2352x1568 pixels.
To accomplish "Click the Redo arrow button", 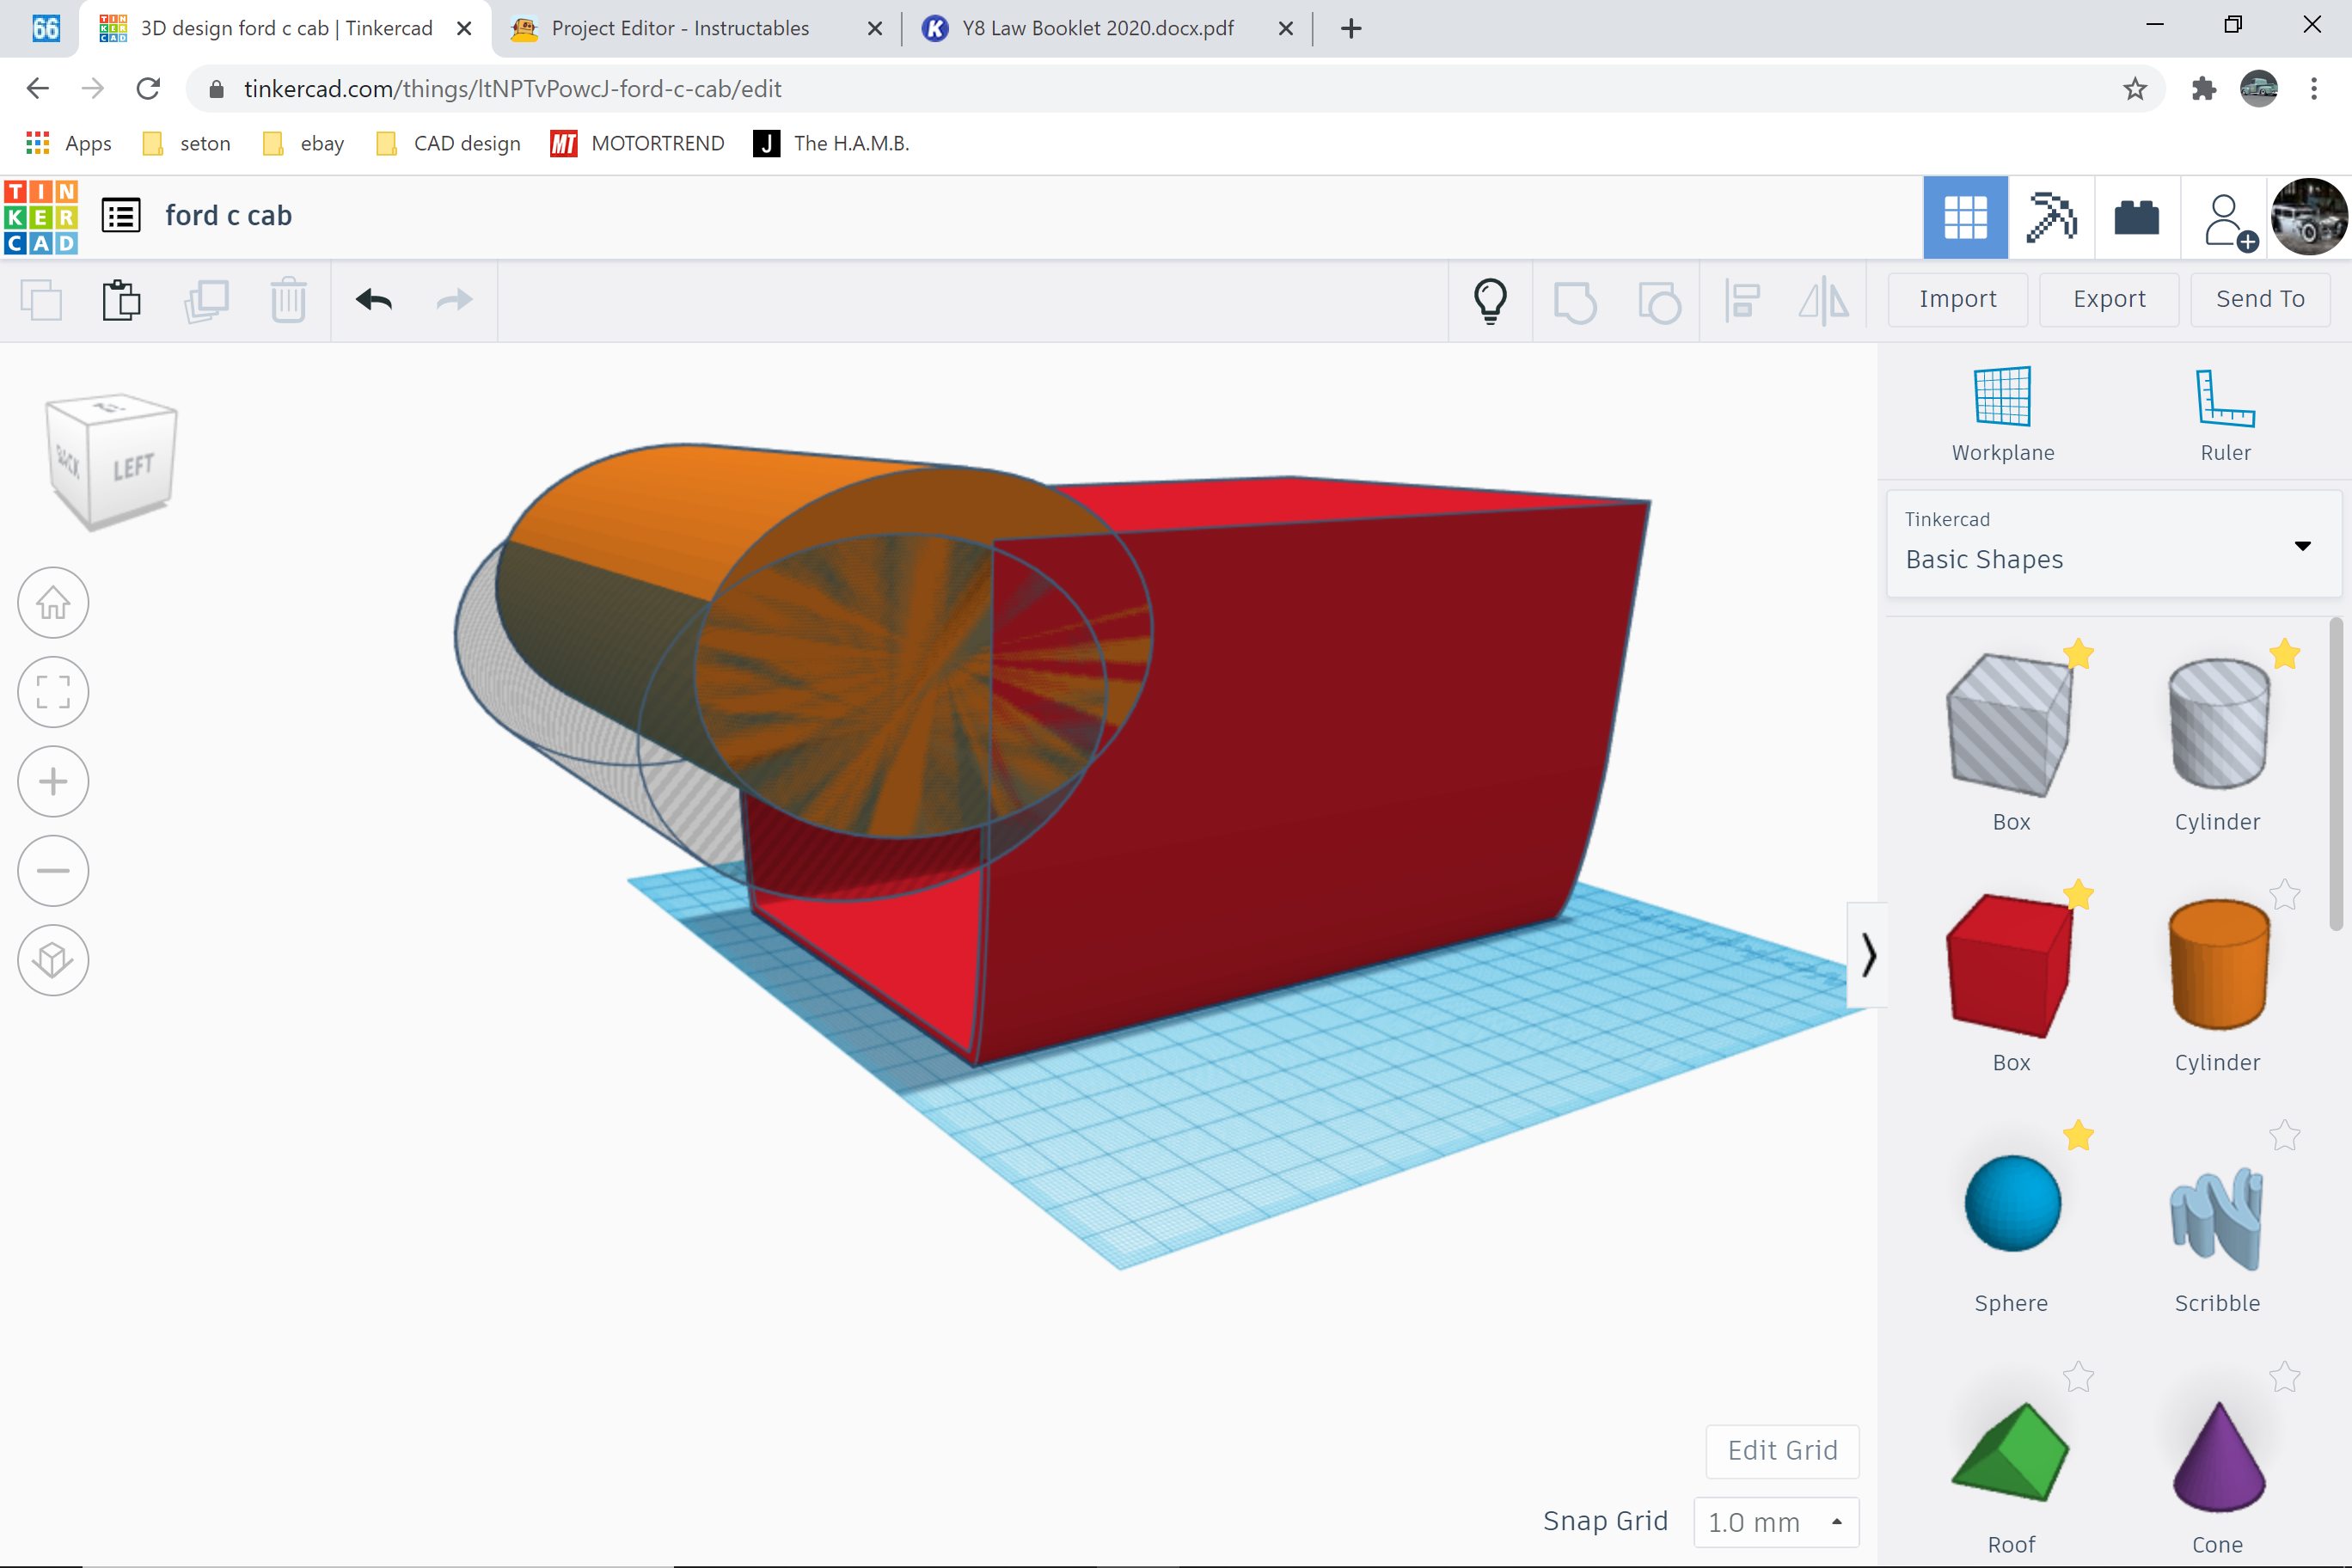I will tap(453, 299).
